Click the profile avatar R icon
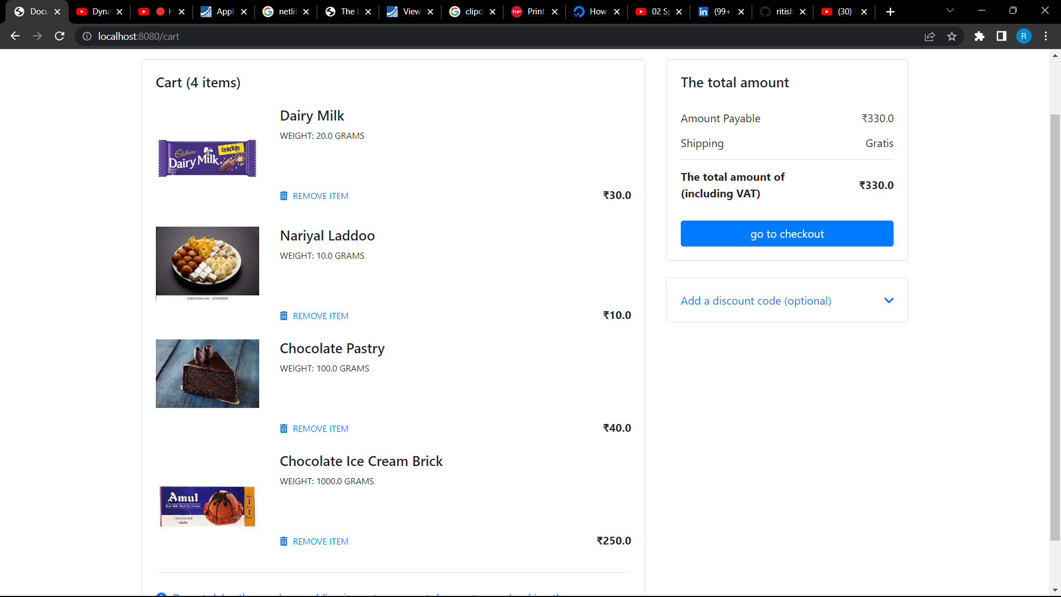Screen dimensions: 1061x597 point(1024,36)
